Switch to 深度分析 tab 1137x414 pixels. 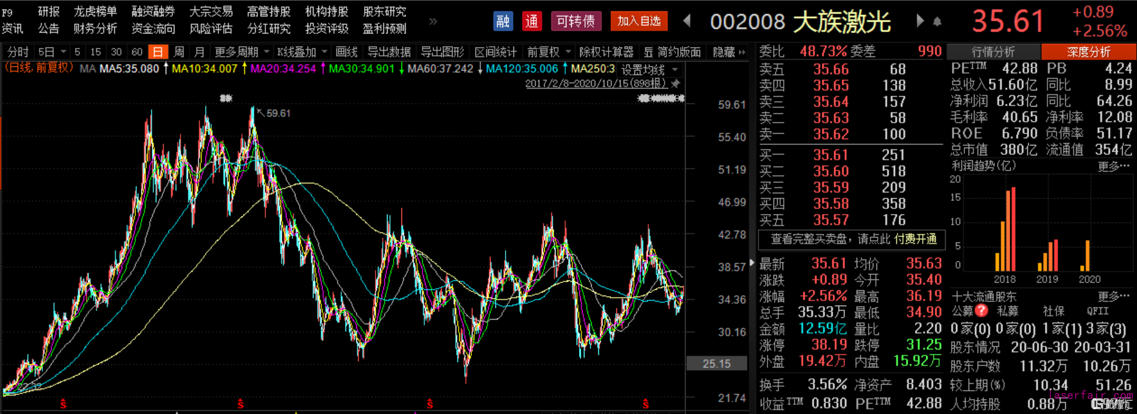pyautogui.click(x=1088, y=52)
